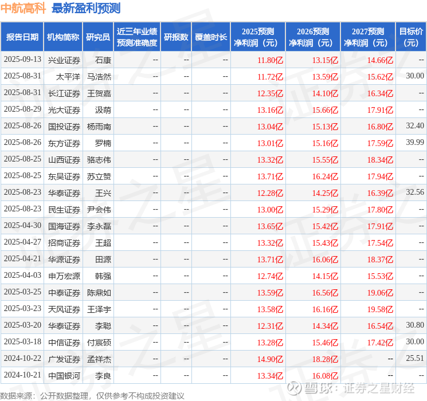The width and height of the screenshot is (427, 401).
Task: Select analyst 马浩然
Action: pyautogui.click(x=99, y=77)
